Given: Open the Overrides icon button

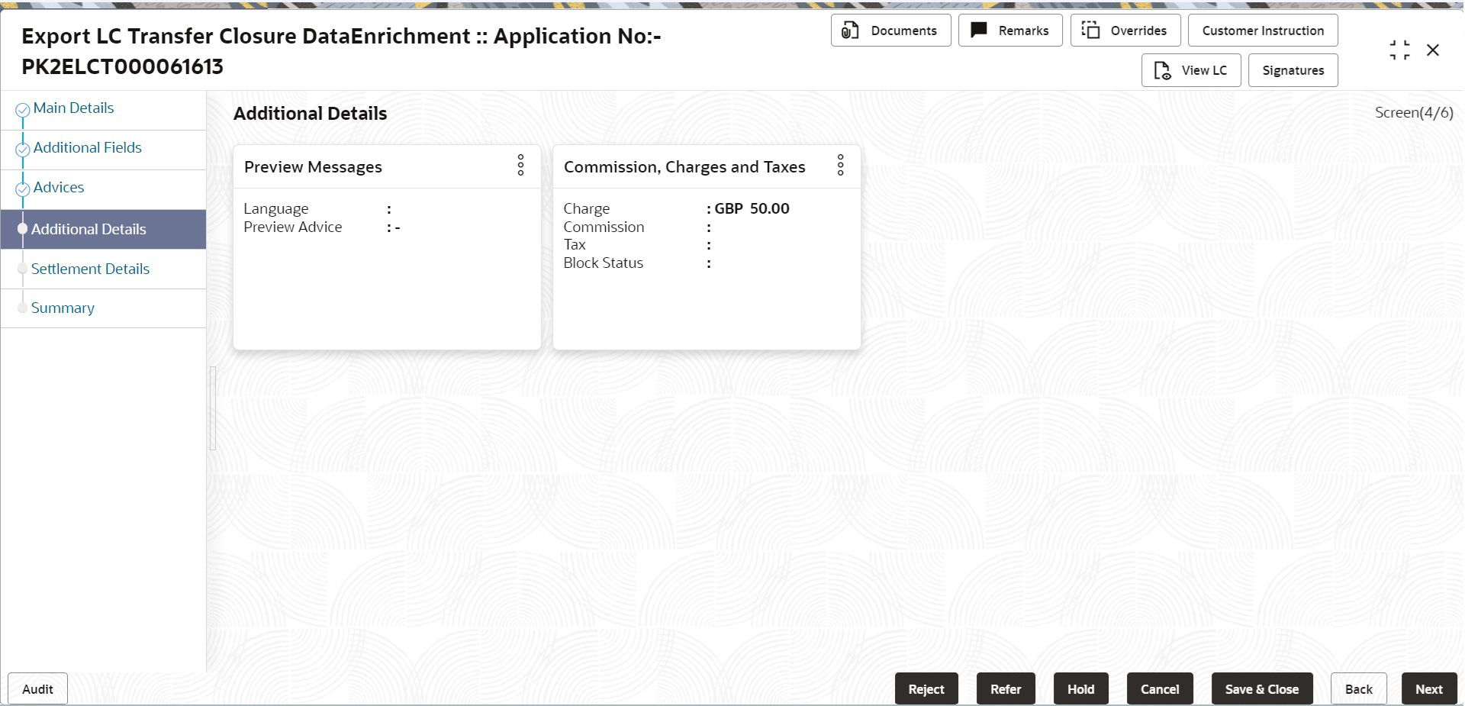Looking at the screenshot, I should (x=1091, y=31).
